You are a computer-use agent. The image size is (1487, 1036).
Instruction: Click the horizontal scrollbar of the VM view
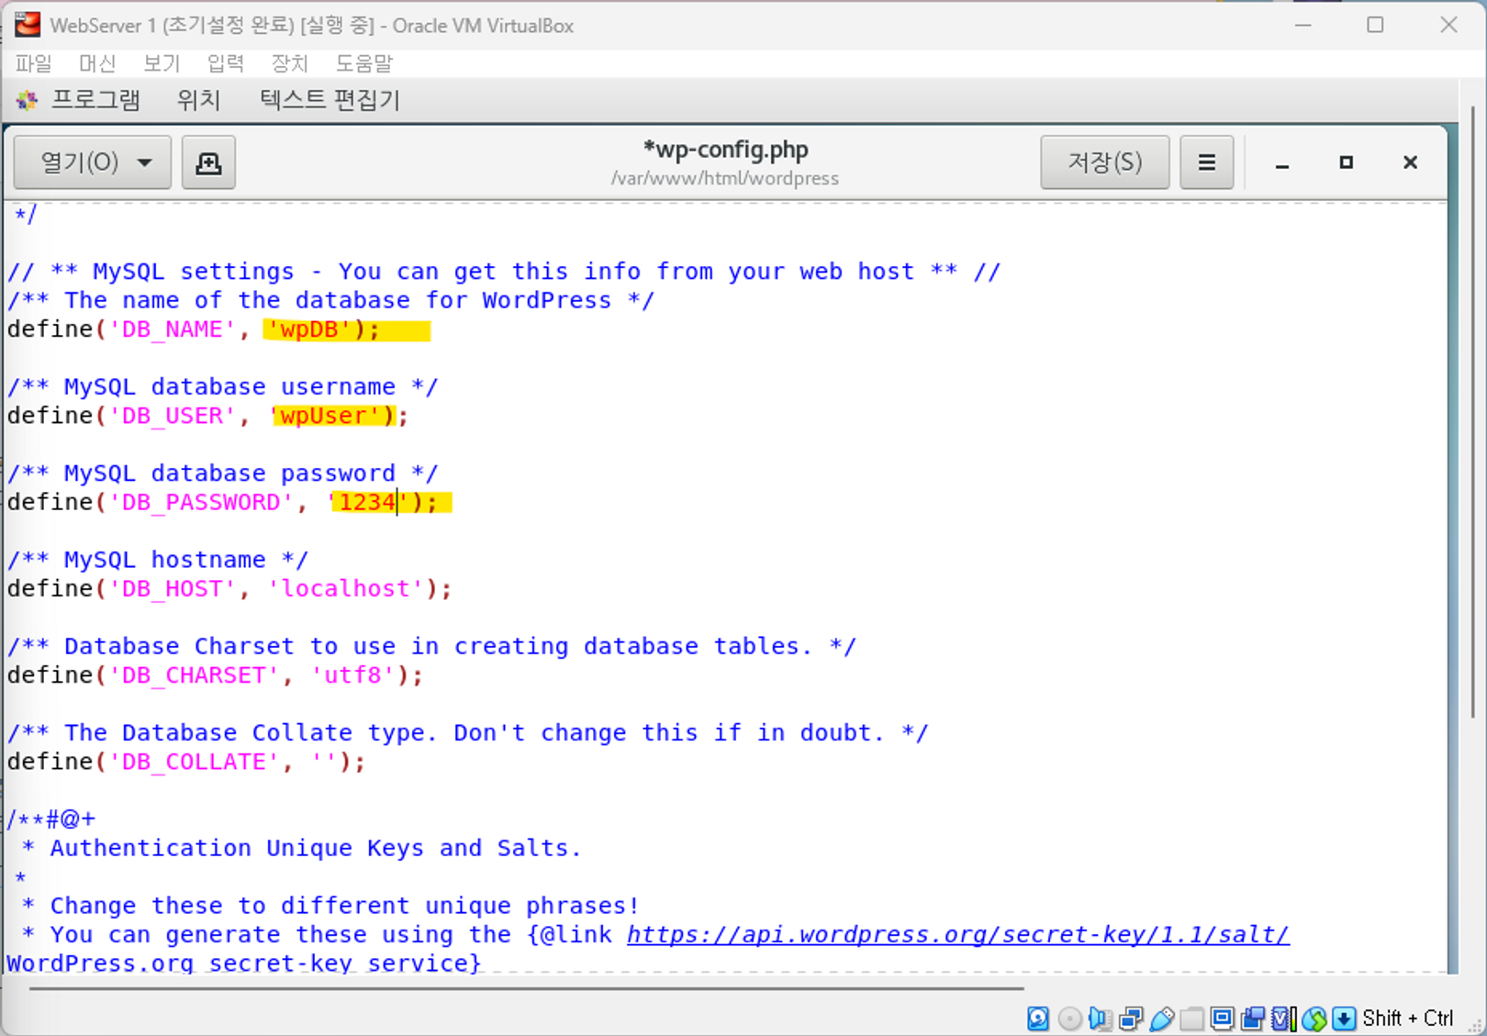[x=526, y=989]
